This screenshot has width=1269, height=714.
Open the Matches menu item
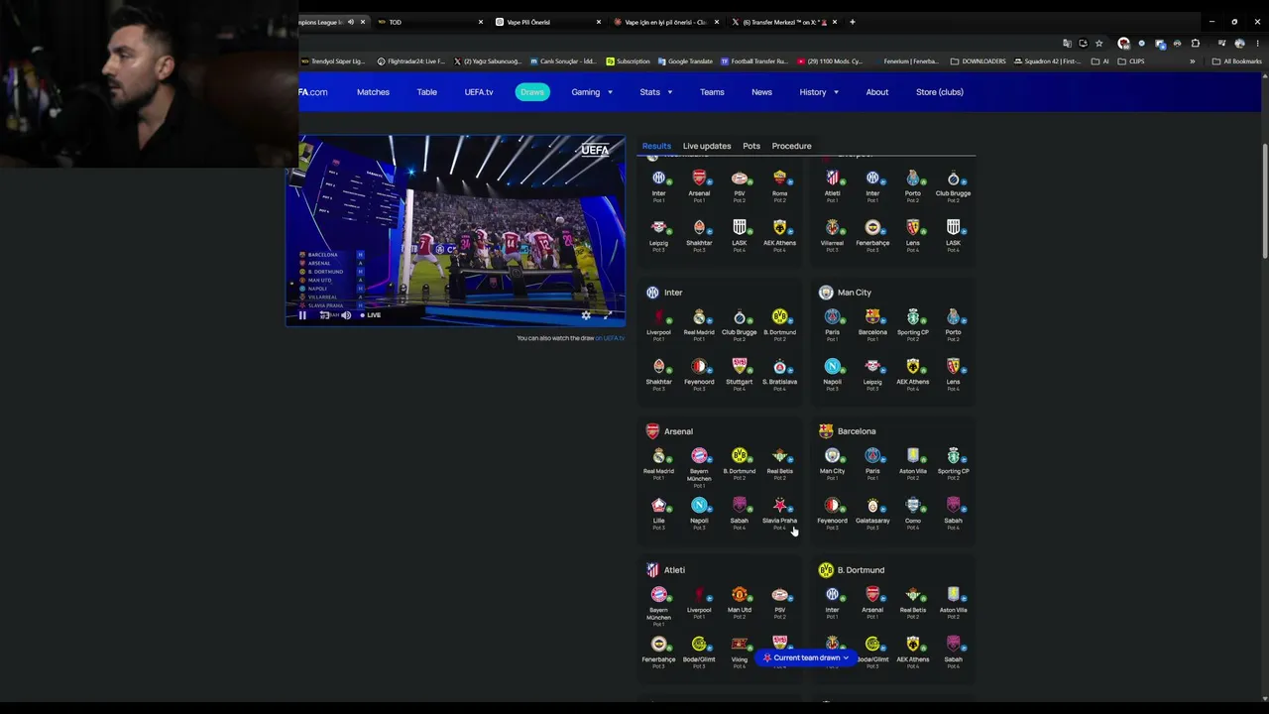click(373, 92)
